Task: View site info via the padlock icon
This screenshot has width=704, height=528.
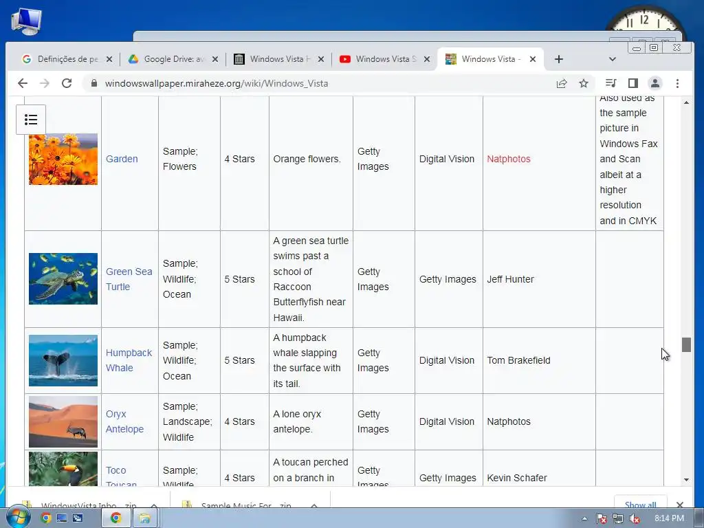Action: pos(93,83)
